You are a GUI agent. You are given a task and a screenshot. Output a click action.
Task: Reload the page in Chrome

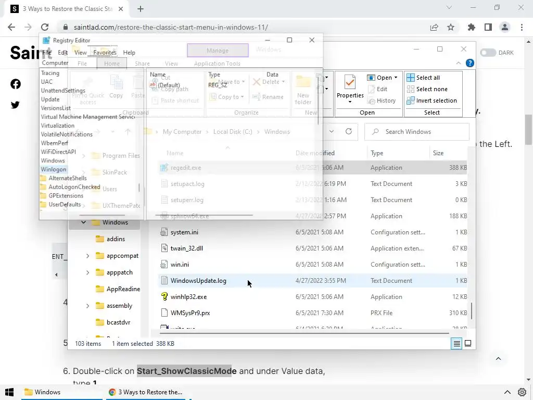click(45, 27)
